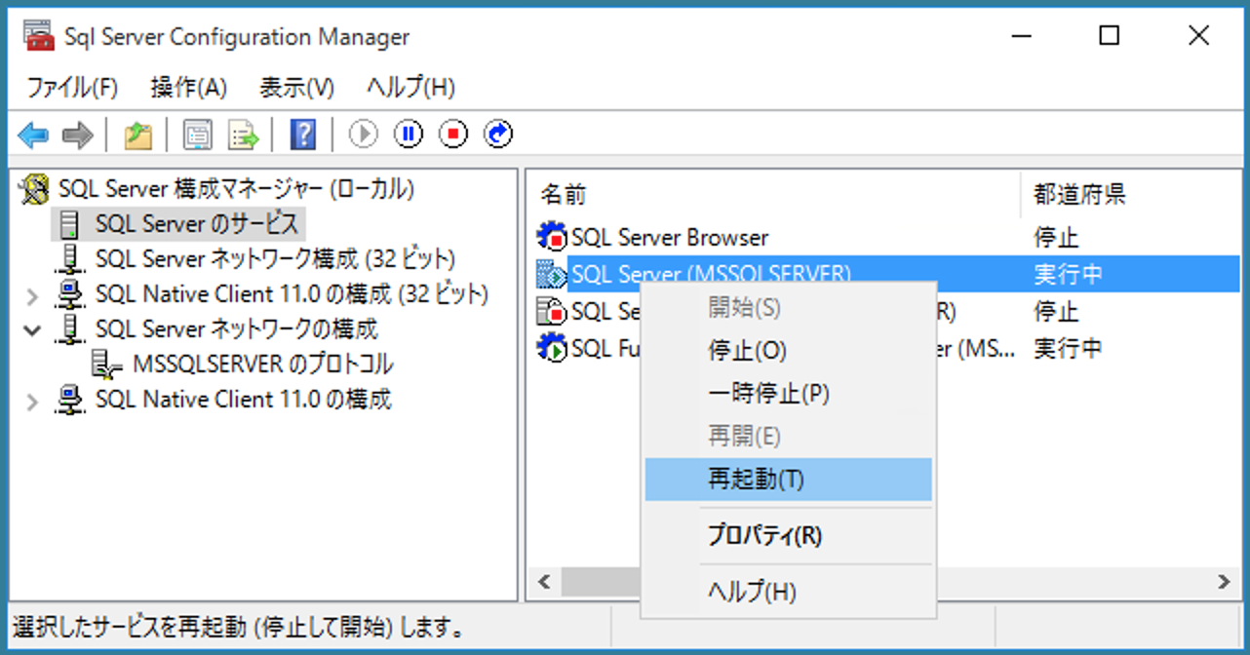Click the Start Service play icon
The image size is (1250, 655).
(x=364, y=134)
